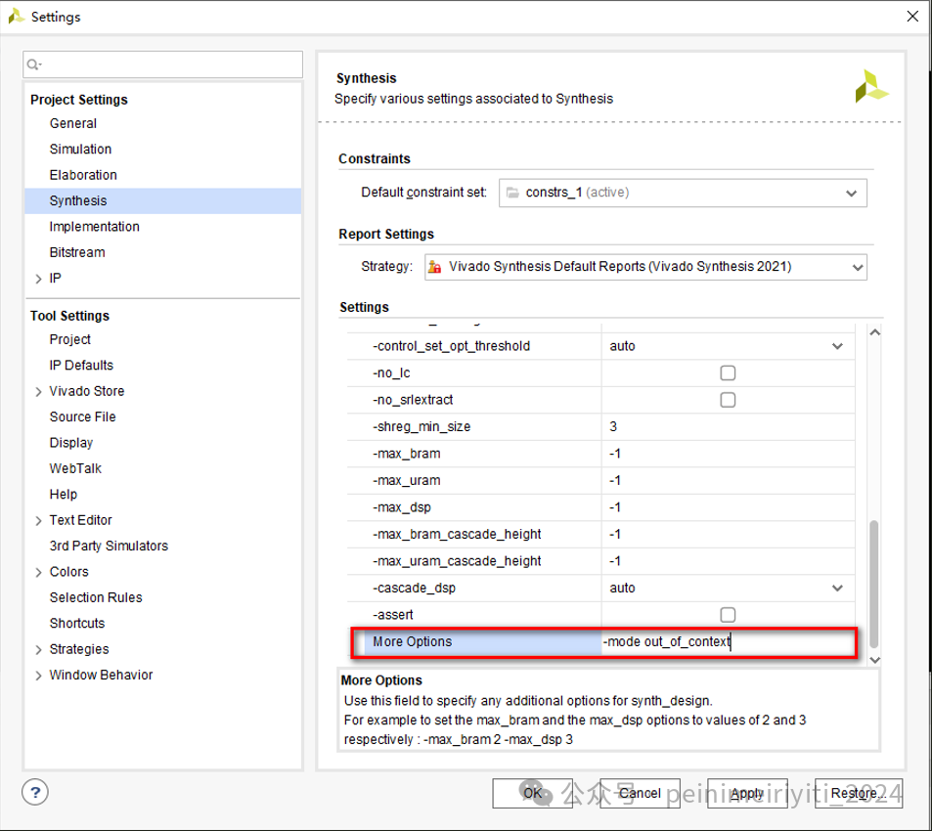Open the -control_set_opt_threshold dropdown
932x831 pixels.
(x=837, y=346)
